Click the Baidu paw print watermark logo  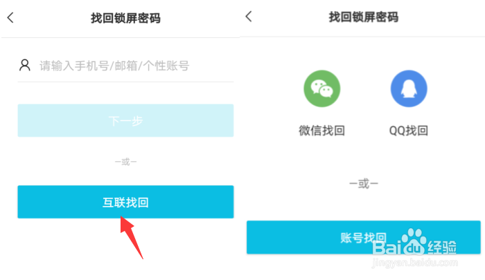pos(414,241)
